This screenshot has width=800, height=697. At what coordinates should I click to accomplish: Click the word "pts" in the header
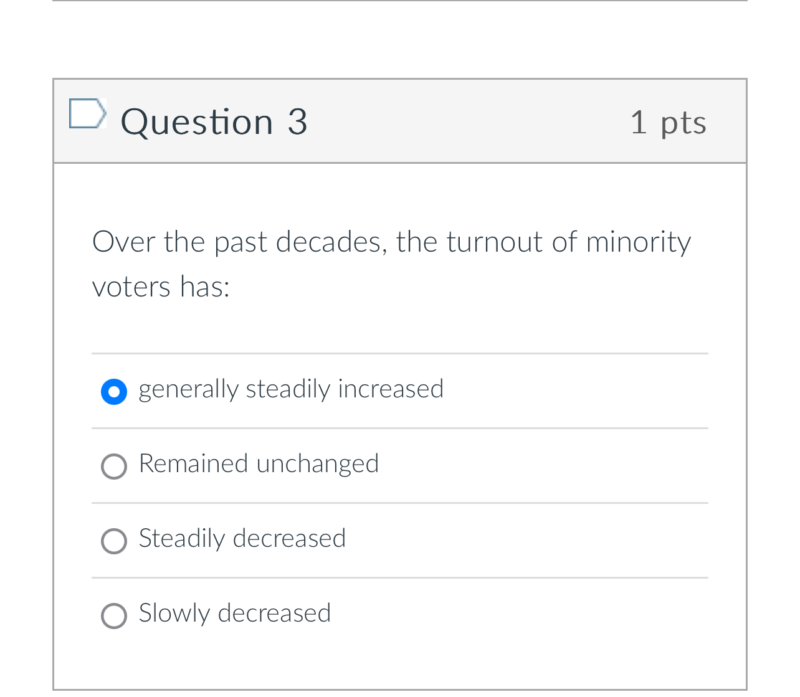pyautogui.click(x=683, y=123)
